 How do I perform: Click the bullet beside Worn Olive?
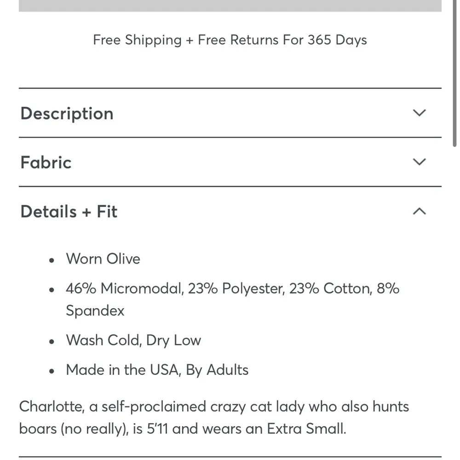coord(52,260)
